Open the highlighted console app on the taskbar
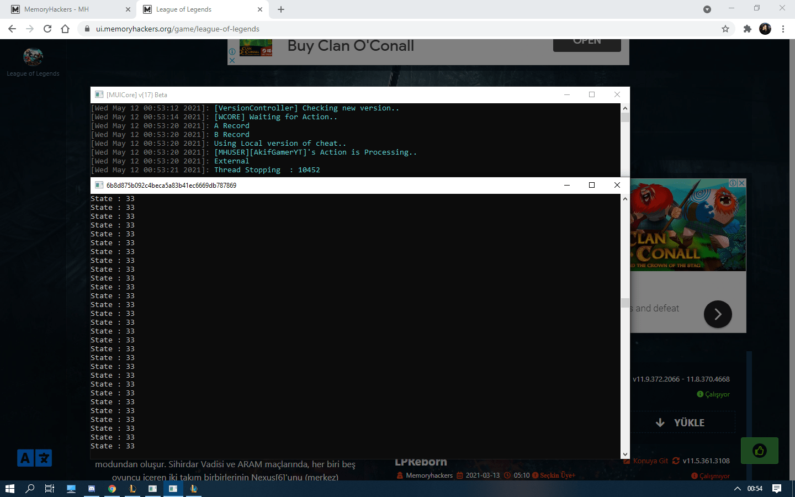795x497 pixels. pyautogui.click(x=173, y=489)
